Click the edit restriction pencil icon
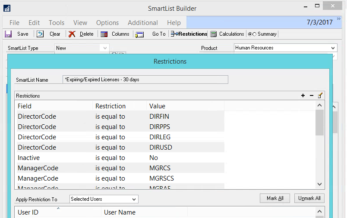 [320, 95]
